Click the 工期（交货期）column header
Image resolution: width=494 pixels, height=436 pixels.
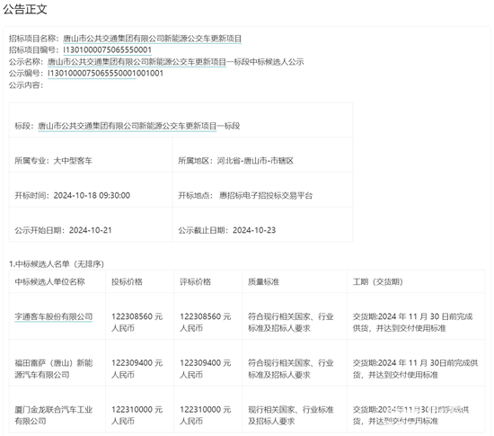coord(416,281)
